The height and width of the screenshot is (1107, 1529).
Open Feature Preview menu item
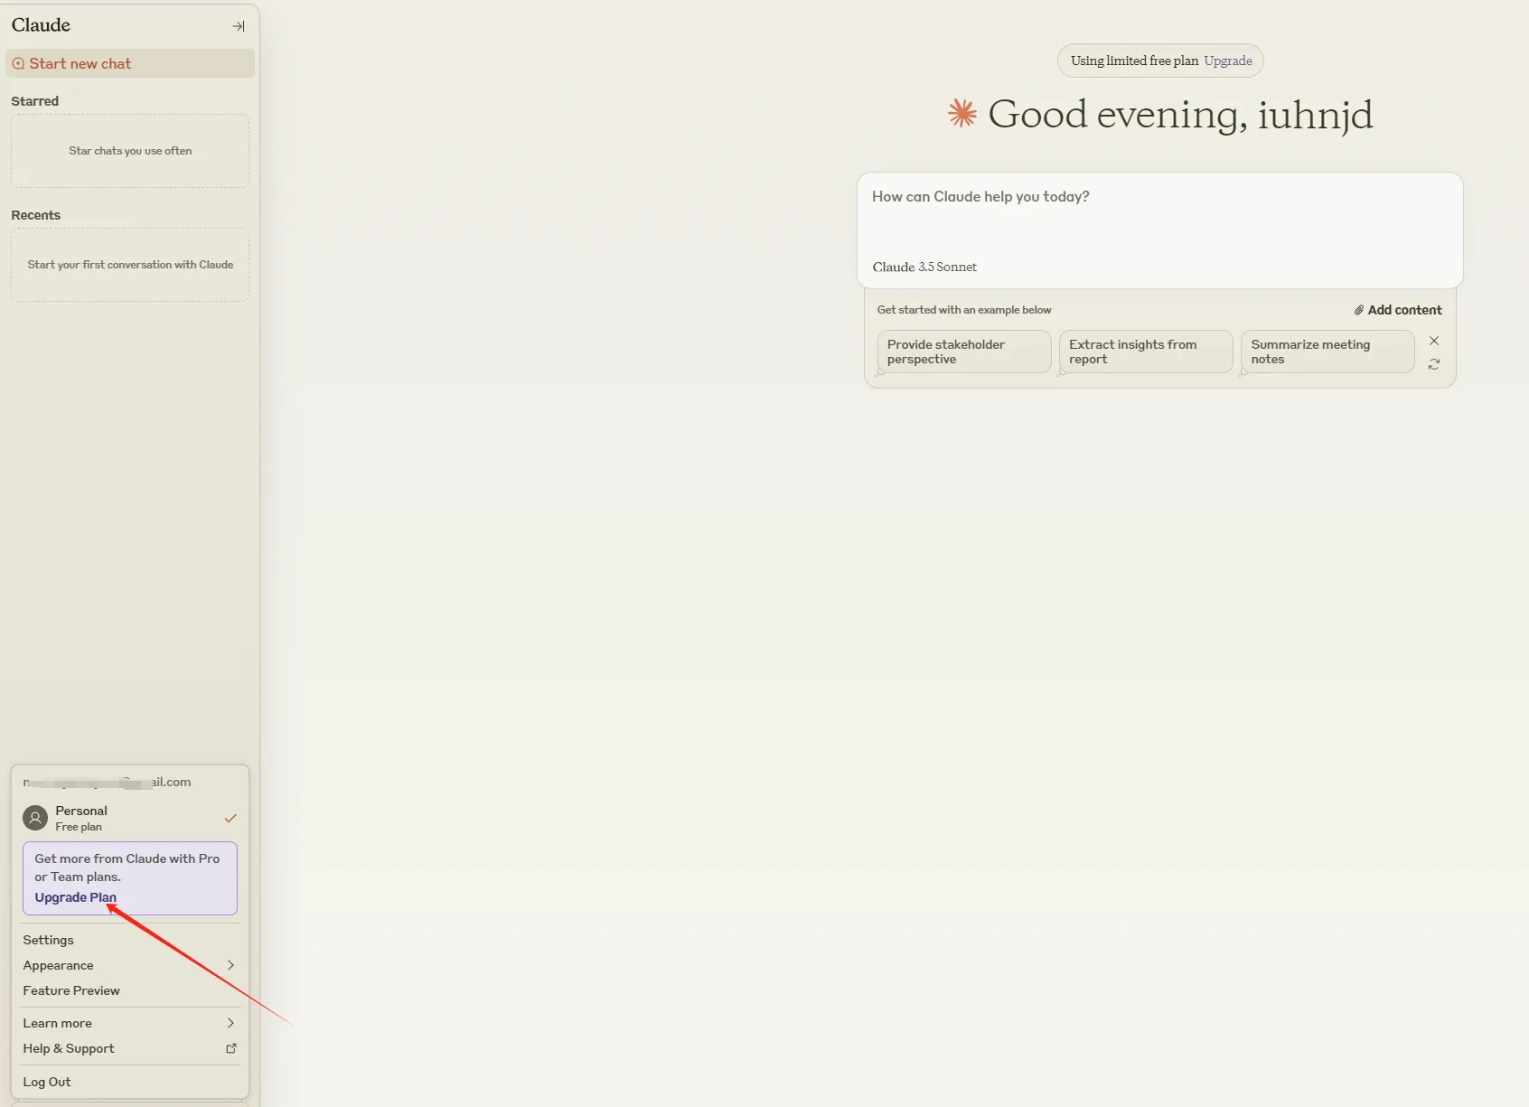[71, 990]
